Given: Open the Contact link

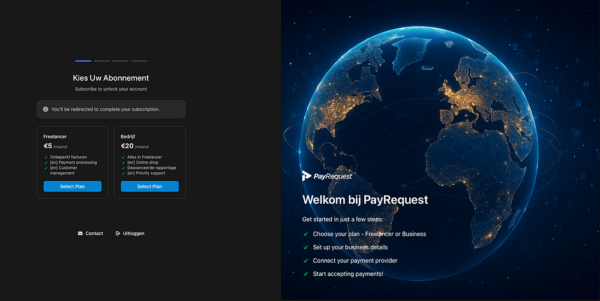Looking at the screenshot, I should 91,233.
